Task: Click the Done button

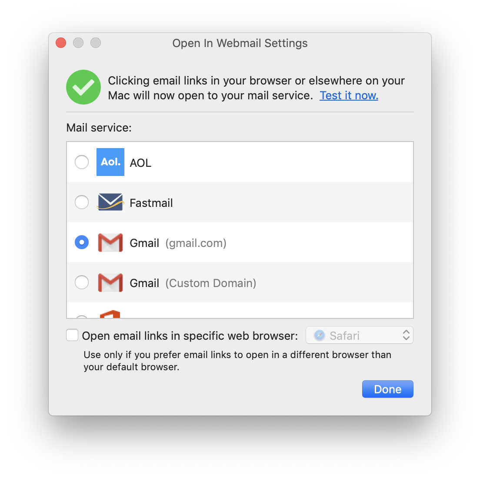Action: tap(387, 389)
